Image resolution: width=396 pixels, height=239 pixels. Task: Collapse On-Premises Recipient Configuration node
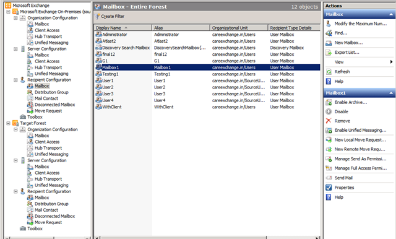point(15,80)
